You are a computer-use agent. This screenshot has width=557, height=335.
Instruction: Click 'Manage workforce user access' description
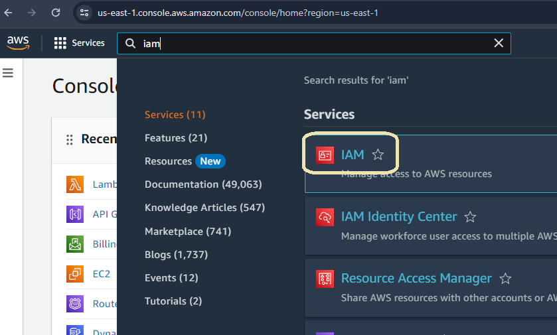coord(448,236)
